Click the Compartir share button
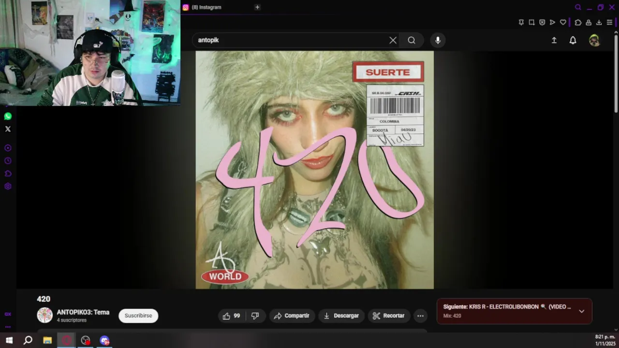The height and width of the screenshot is (348, 619). click(292, 316)
